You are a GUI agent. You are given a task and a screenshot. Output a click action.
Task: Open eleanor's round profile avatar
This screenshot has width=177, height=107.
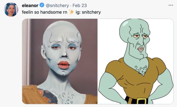(x=11, y=9)
